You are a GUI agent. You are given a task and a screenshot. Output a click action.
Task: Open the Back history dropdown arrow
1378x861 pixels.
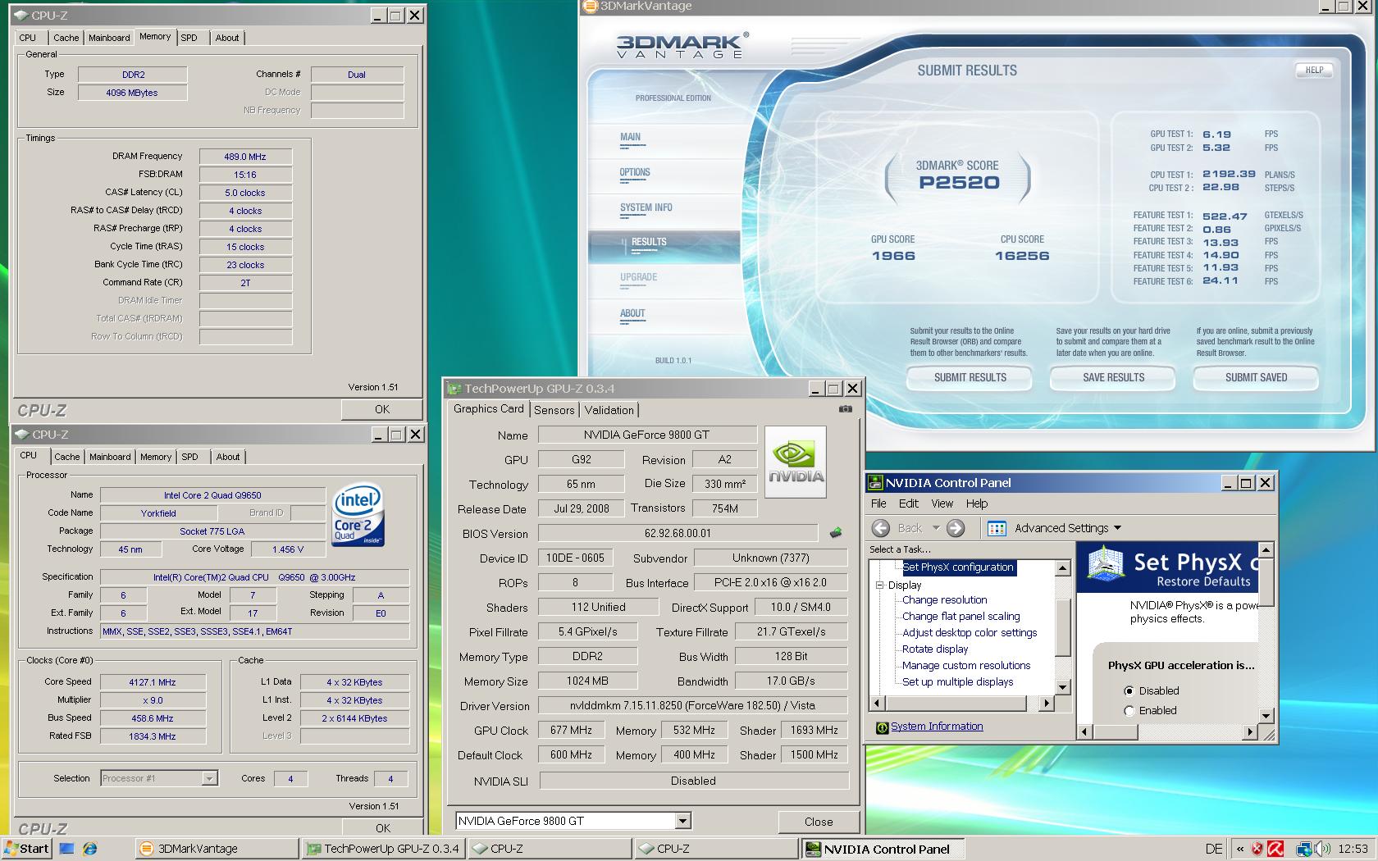click(936, 528)
